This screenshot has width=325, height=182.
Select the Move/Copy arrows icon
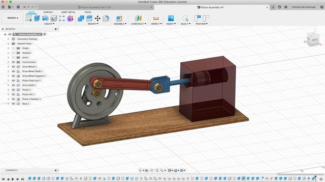pos(97,18)
